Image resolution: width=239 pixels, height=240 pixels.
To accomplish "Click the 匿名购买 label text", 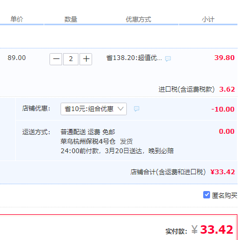I will coord(225,195).
